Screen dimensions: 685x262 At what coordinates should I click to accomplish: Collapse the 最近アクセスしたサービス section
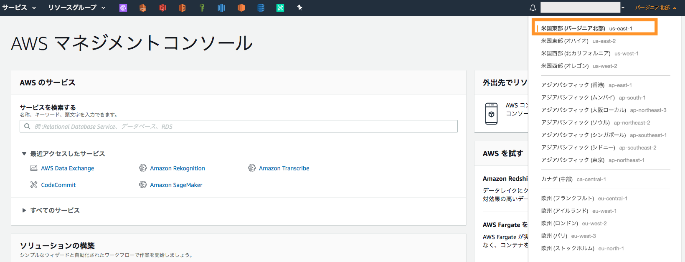63,154
